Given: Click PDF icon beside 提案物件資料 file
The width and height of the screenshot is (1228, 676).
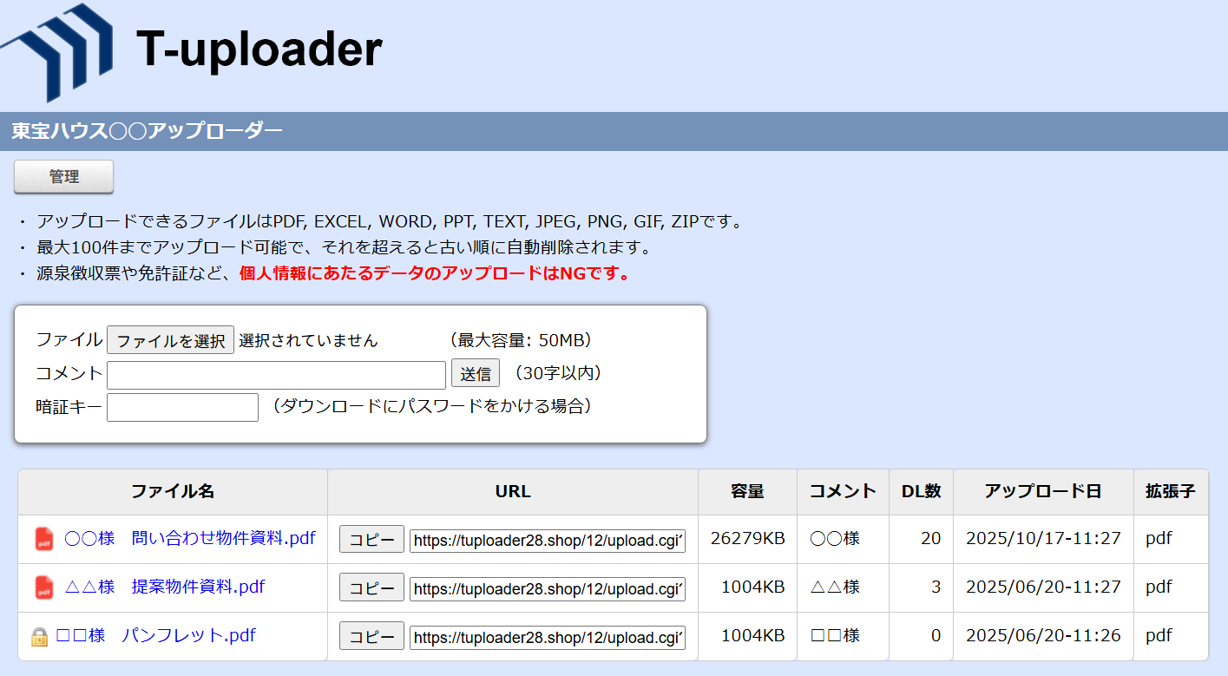Looking at the screenshot, I should coord(44,587).
